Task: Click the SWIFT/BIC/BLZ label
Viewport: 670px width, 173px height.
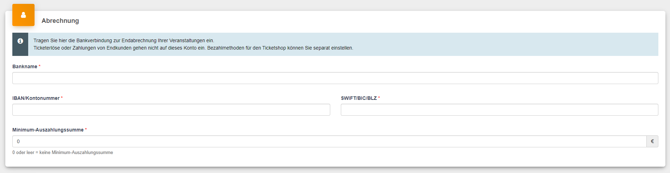Action: pyautogui.click(x=359, y=98)
